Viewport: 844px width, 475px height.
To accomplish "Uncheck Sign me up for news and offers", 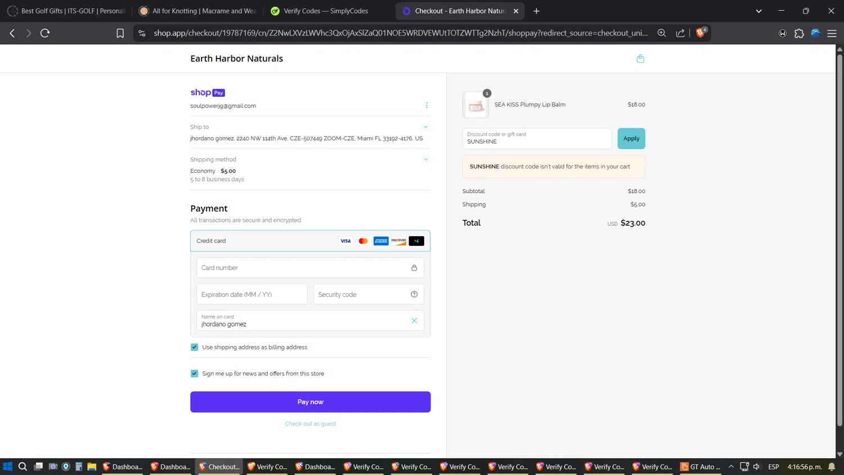I will tap(195, 374).
